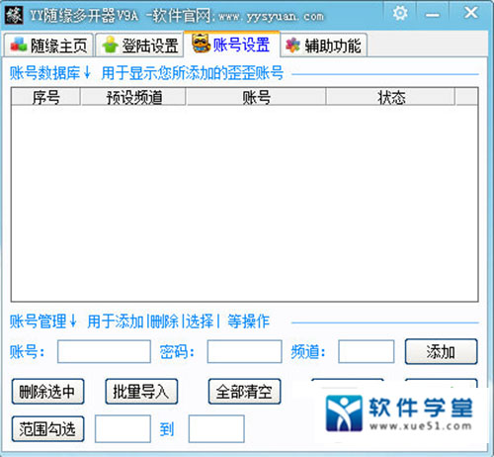This screenshot has width=494, height=457.
Task: Focus the range start field before 到
Action: [123, 428]
